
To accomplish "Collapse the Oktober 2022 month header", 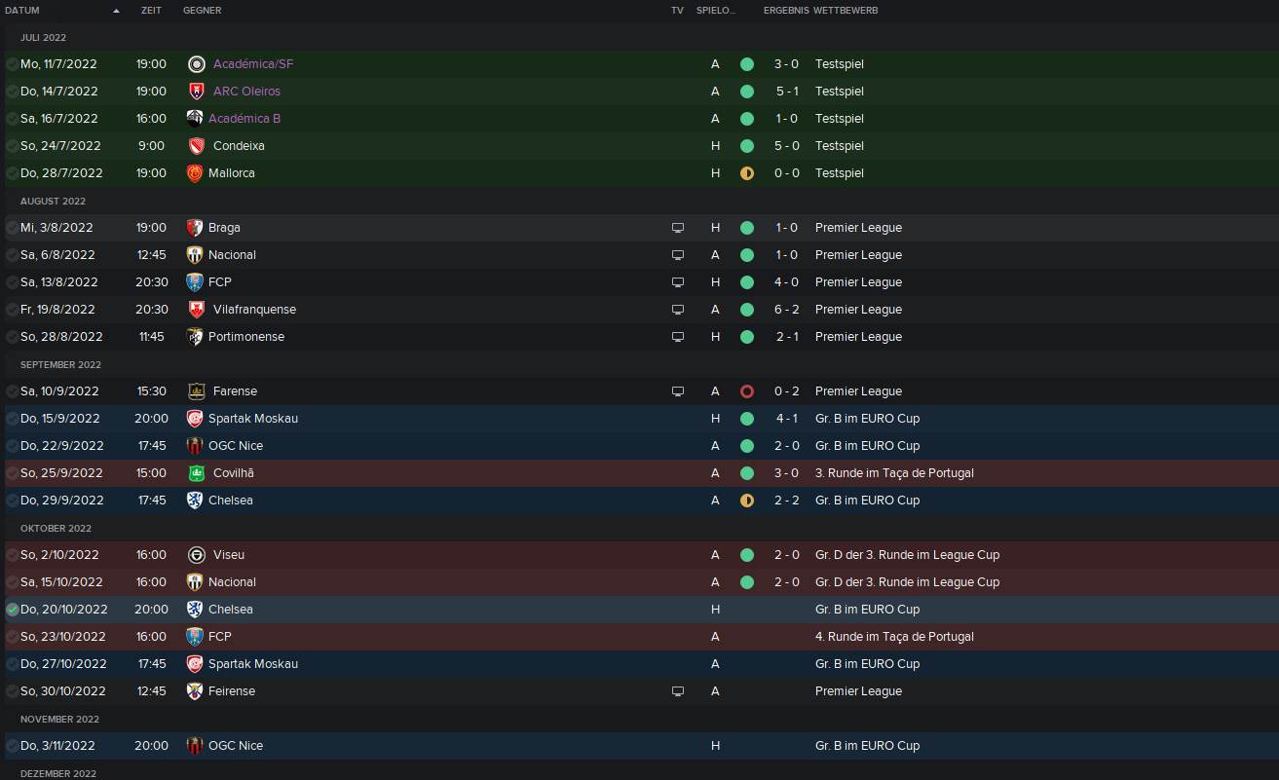I will click(x=56, y=528).
